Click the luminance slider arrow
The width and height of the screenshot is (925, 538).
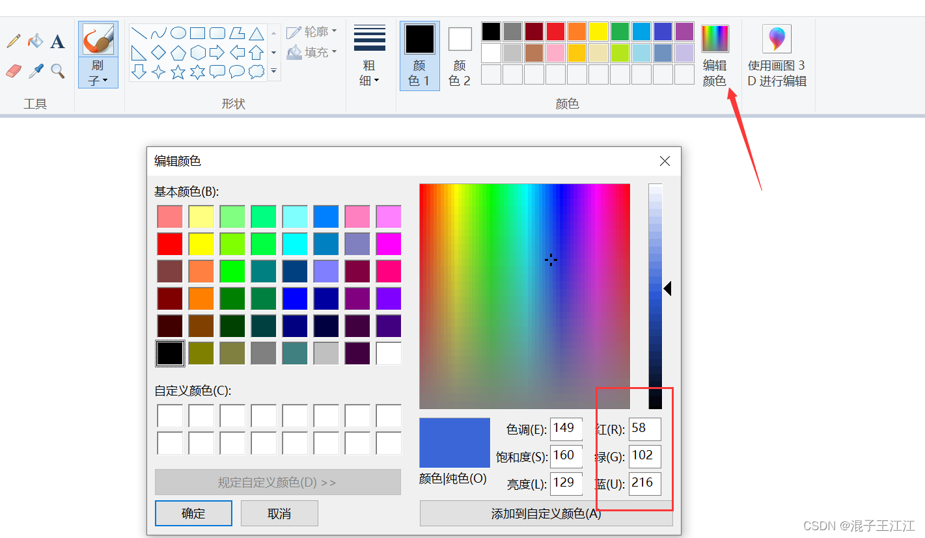pyautogui.click(x=667, y=289)
